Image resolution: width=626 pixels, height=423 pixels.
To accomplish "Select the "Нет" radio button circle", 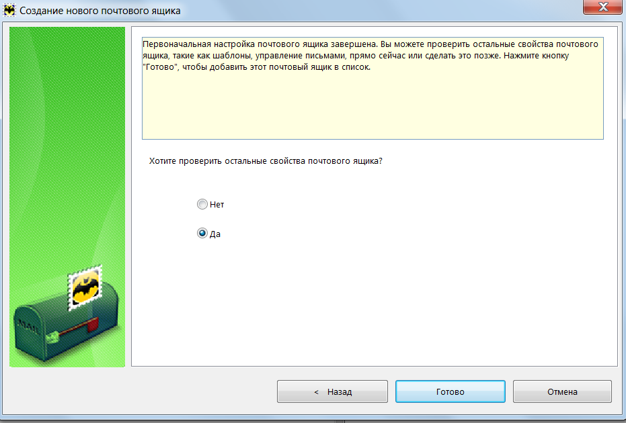I will (x=202, y=205).
